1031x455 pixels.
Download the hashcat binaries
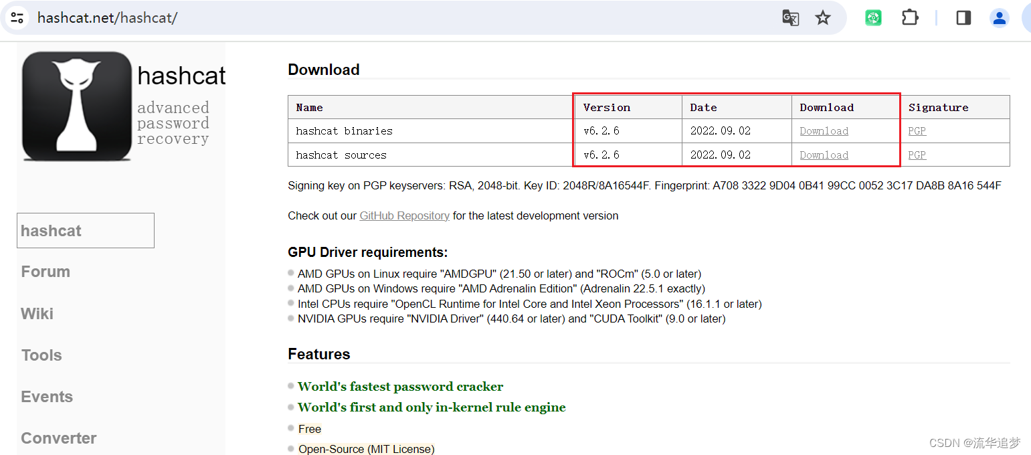point(824,131)
